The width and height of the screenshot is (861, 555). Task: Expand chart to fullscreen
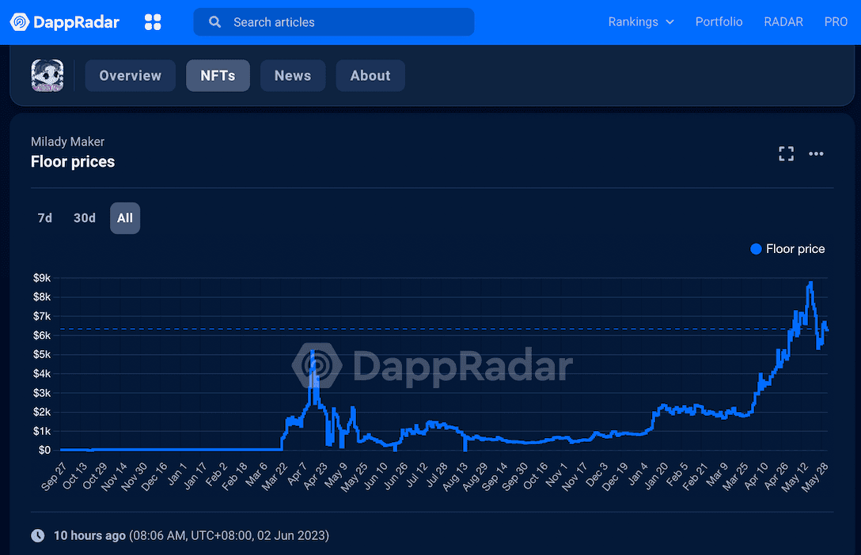(787, 153)
